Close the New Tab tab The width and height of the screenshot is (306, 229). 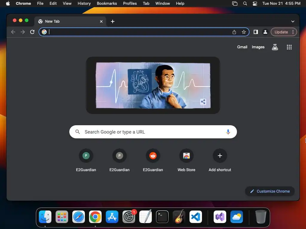[101, 21]
